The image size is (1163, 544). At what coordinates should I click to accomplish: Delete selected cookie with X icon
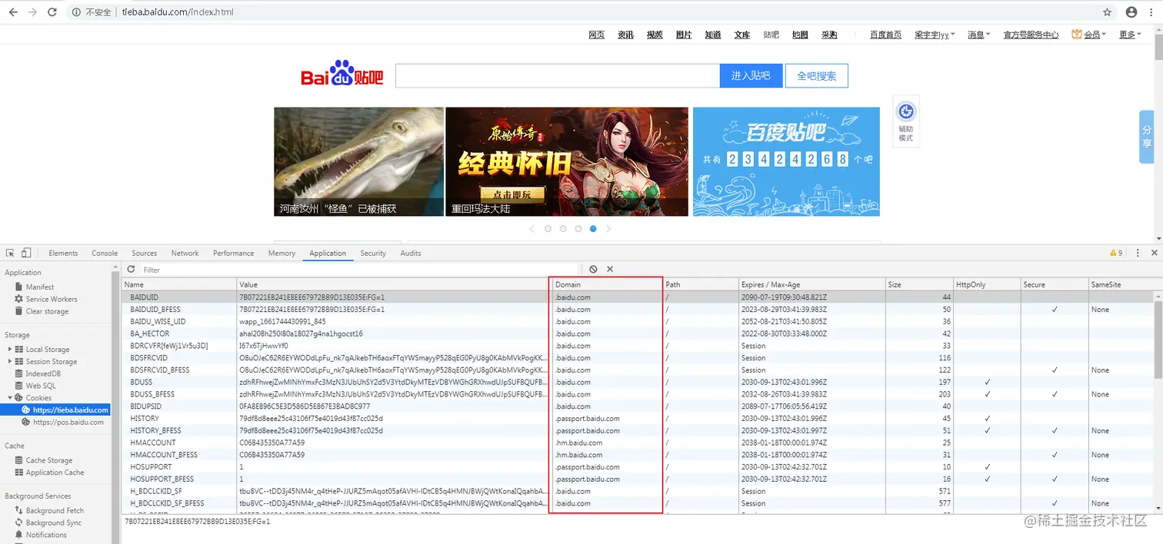[x=610, y=270]
